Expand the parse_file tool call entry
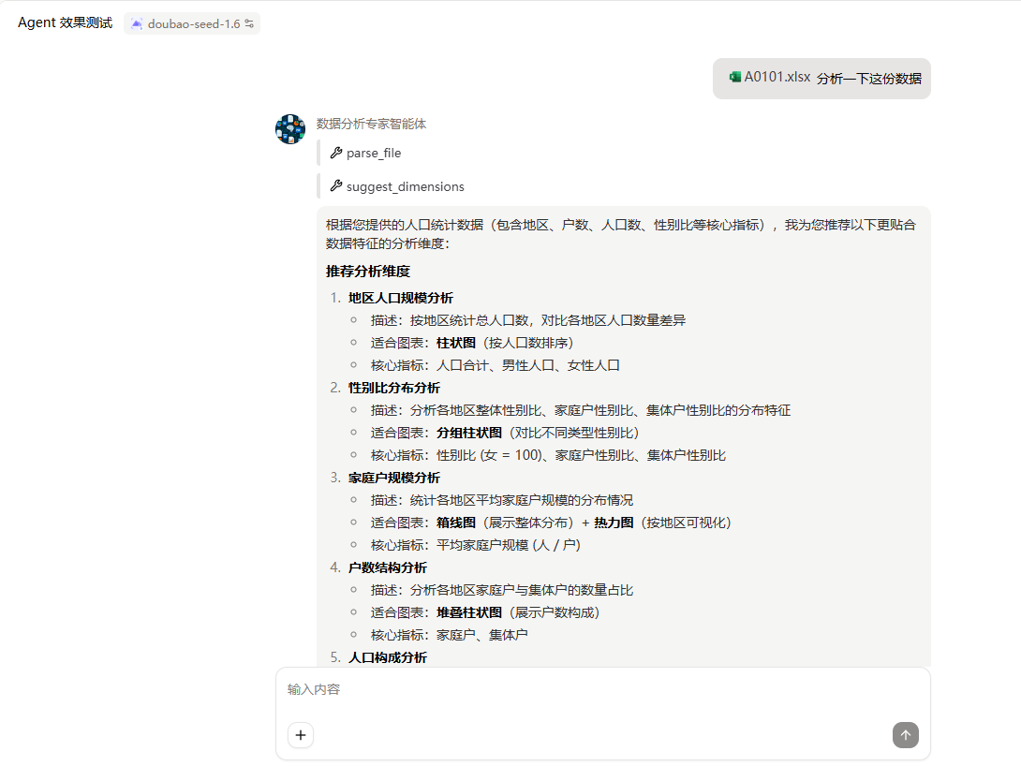The image size is (1021, 766). [x=372, y=153]
